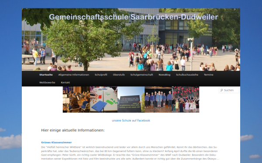262x163 pixels.
Task: Click the stage choir in blue shirts photo
Action: pos(159,100)
